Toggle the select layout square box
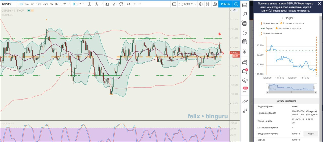Image resolution: width=323 pixels, height=142 pixels. pos(174,4)
